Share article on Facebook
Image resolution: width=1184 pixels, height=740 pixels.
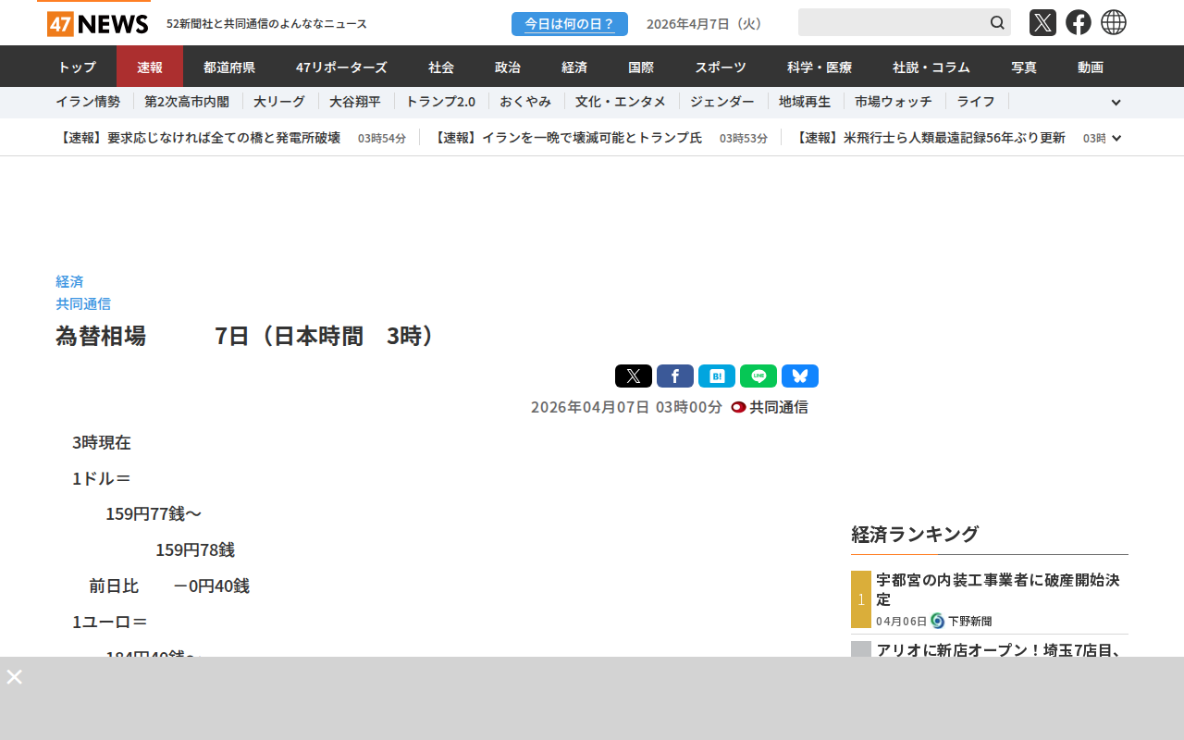click(674, 376)
